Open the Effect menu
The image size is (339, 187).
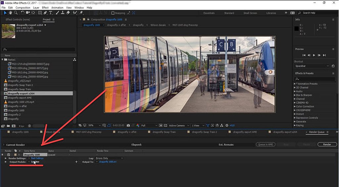click(45, 8)
